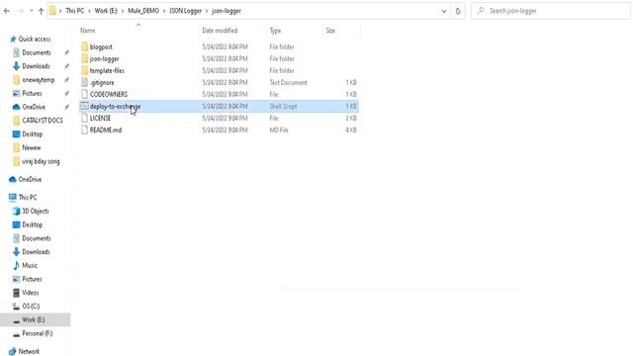Click the template-files folder name
Screen dimensions: 633x356
107,70
